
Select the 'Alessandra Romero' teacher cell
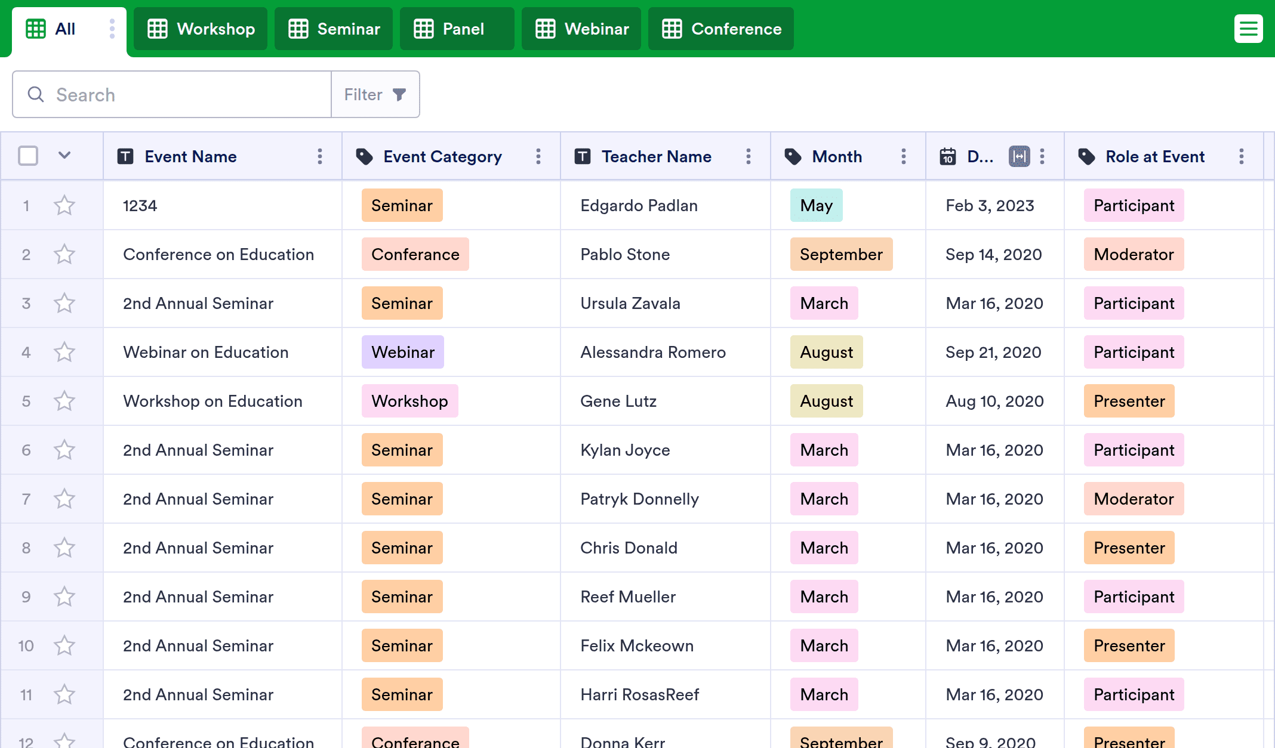(x=666, y=352)
